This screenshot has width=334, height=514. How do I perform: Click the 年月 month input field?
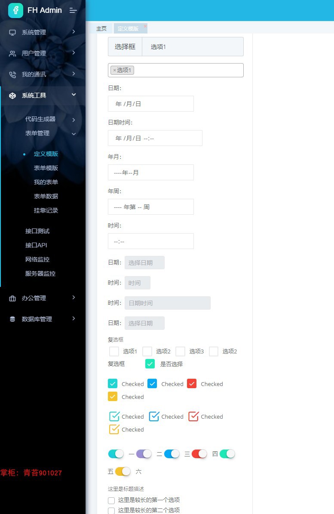point(150,173)
